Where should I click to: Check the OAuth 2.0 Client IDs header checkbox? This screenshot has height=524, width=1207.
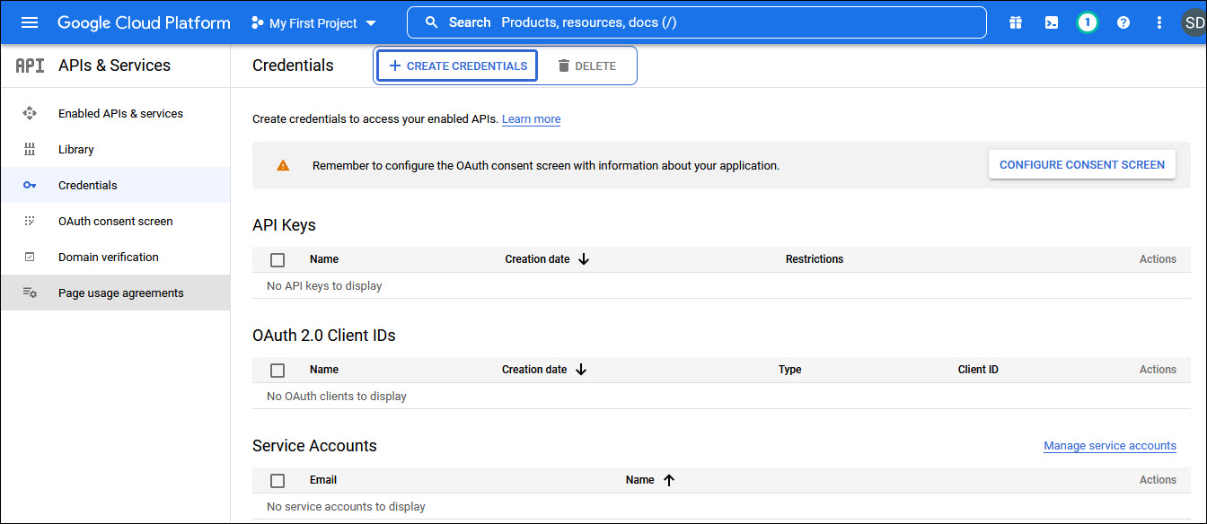(278, 370)
